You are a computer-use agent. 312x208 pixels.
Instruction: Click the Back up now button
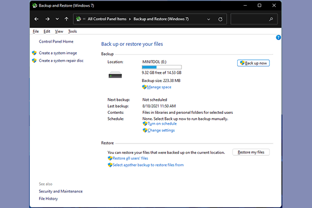point(253,63)
